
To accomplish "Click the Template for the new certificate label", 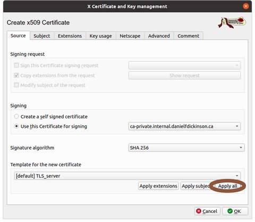I will pyautogui.click(x=46, y=165).
